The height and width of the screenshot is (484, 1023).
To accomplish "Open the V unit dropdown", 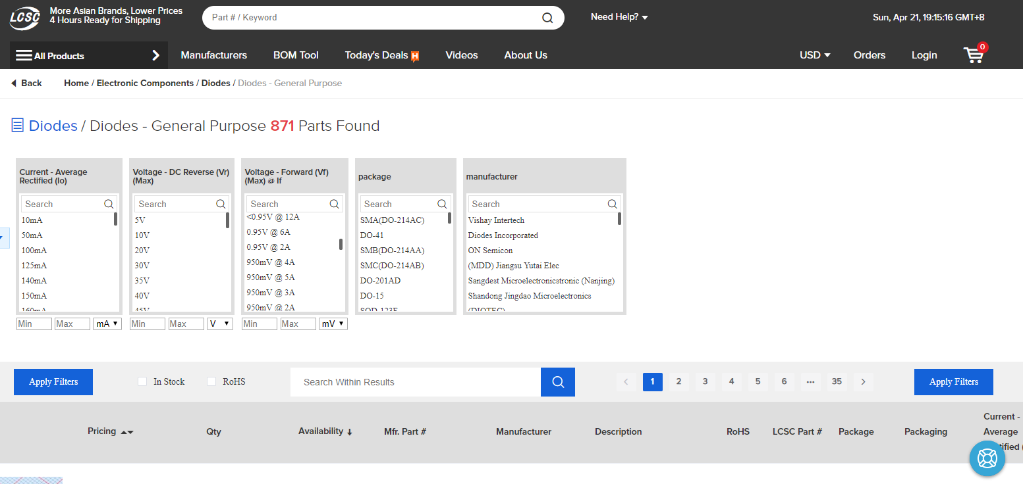I will pyautogui.click(x=220, y=324).
